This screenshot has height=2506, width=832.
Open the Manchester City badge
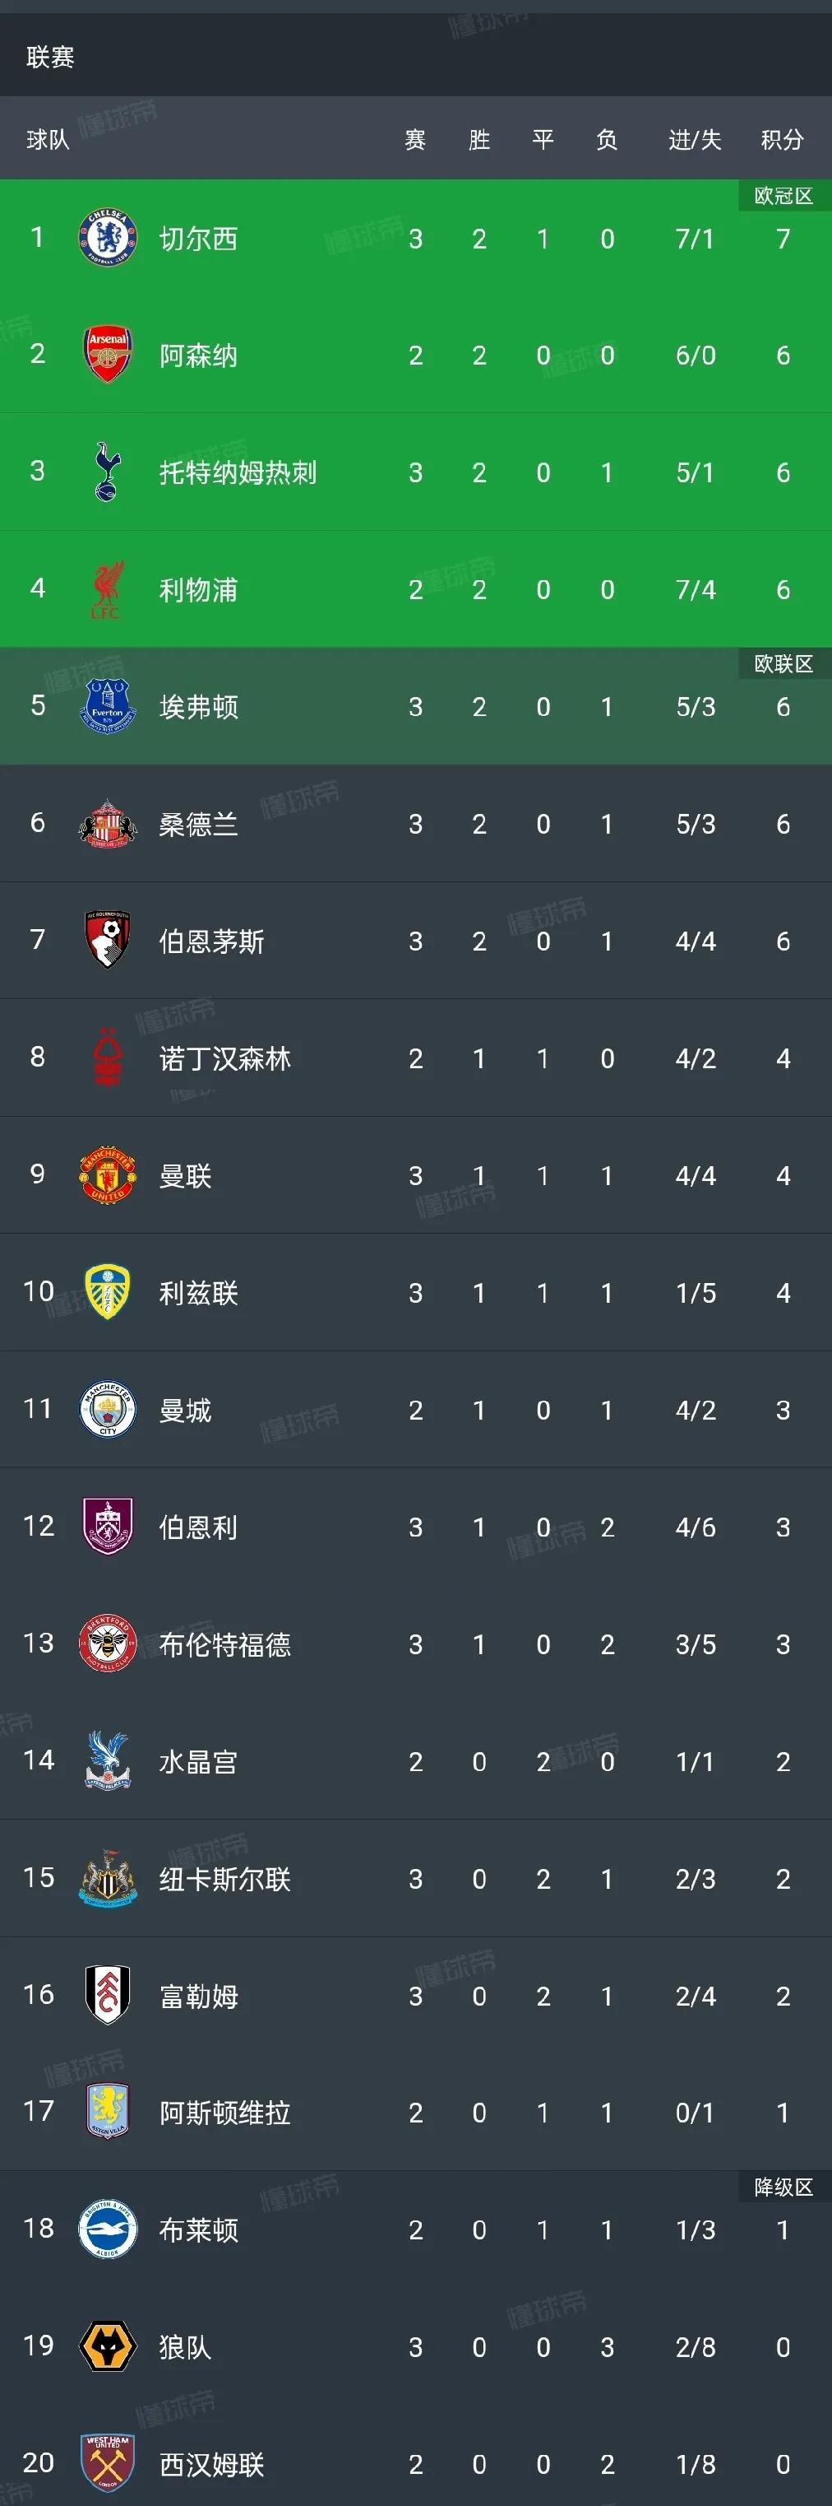point(107,1410)
